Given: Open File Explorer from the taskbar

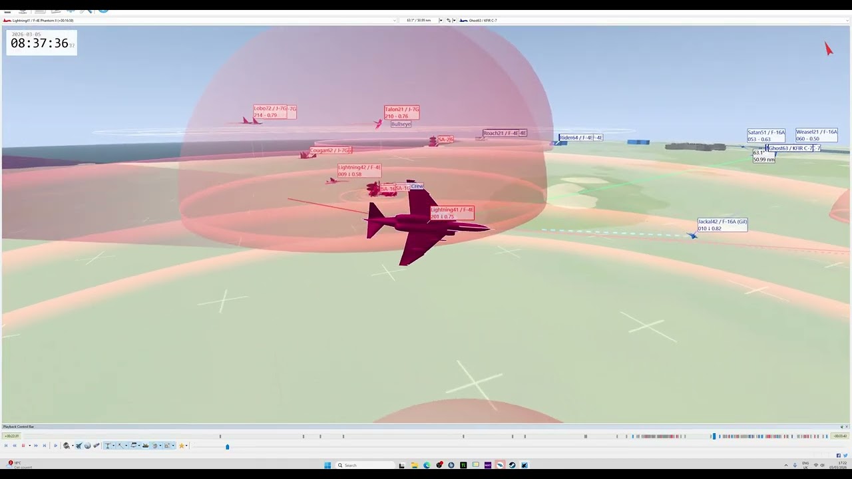Looking at the screenshot, I should click(414, 465).
